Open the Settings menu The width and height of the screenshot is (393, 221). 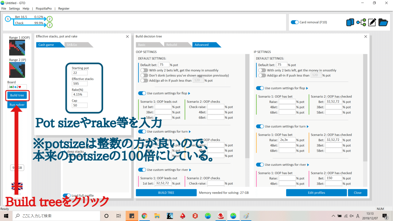point(14,9)
